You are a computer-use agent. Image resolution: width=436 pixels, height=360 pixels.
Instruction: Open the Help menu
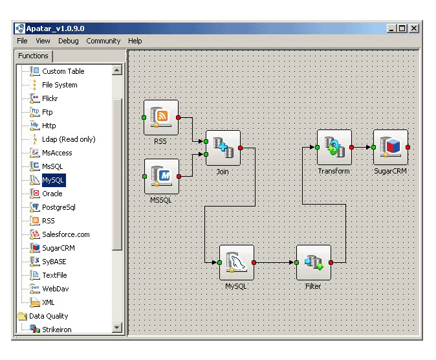click(x=135, y=41)
